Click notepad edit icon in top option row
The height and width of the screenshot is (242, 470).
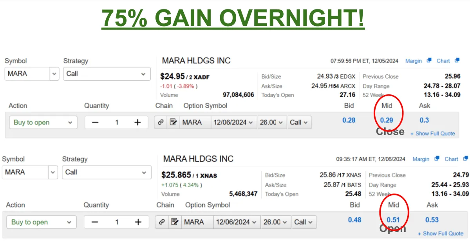[173, 123]
